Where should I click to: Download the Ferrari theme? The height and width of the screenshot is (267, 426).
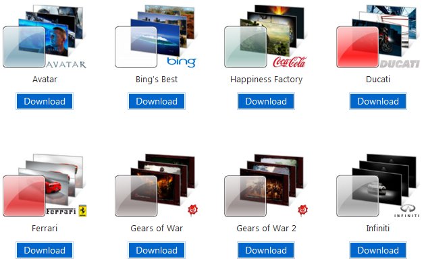tap(45, 250)
